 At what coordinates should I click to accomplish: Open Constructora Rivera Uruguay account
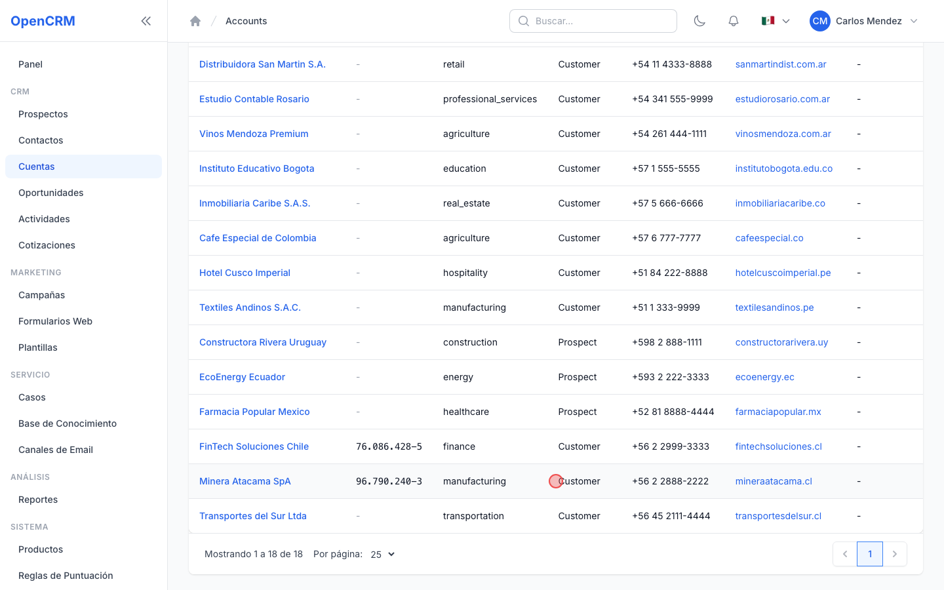coord(263,342)
